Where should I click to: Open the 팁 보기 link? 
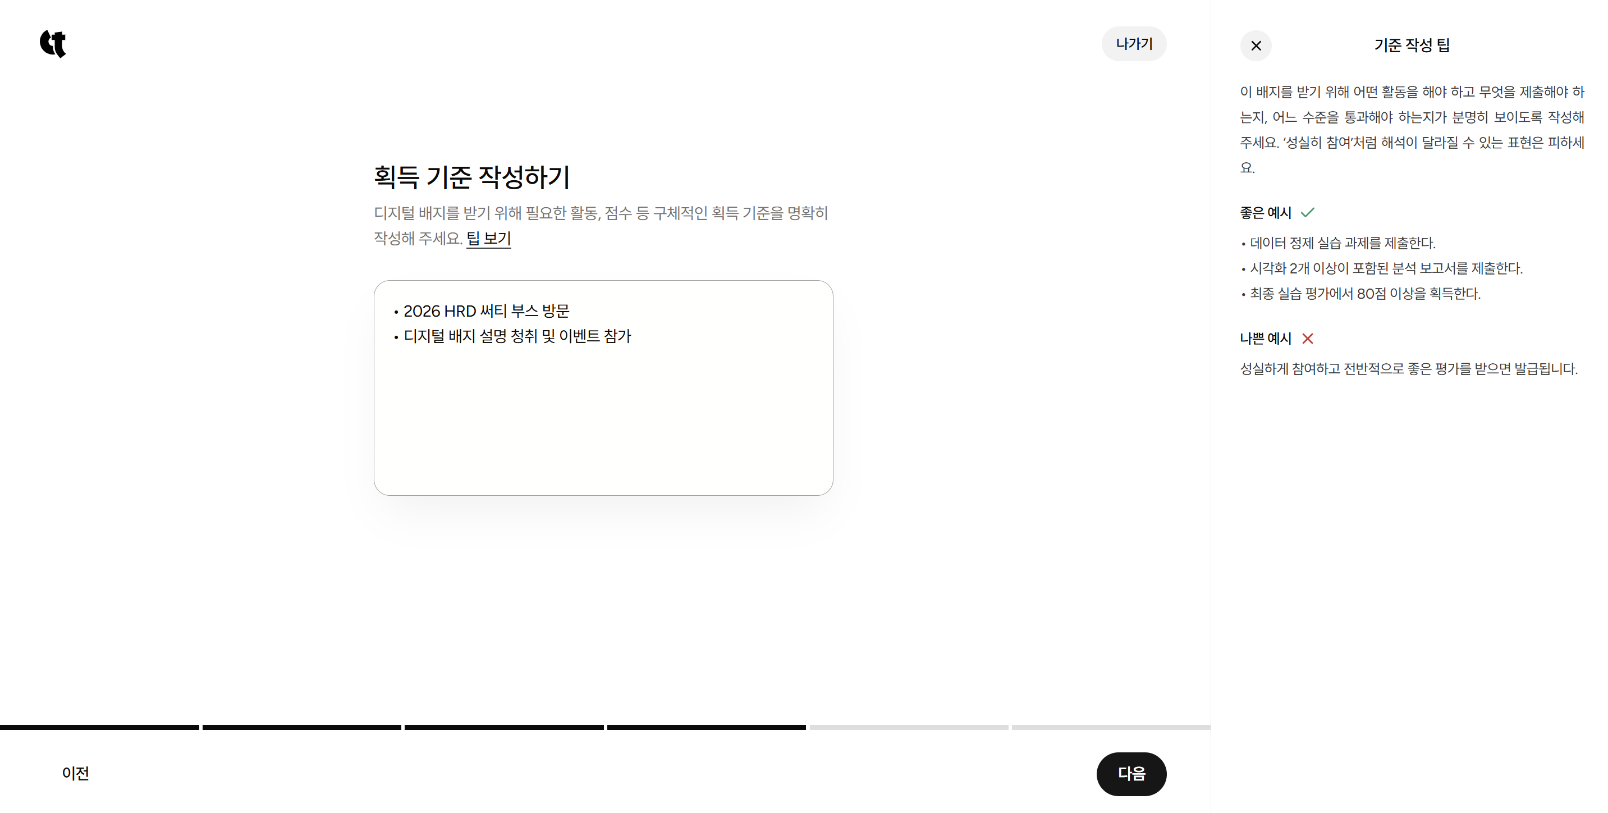[488, 239]
